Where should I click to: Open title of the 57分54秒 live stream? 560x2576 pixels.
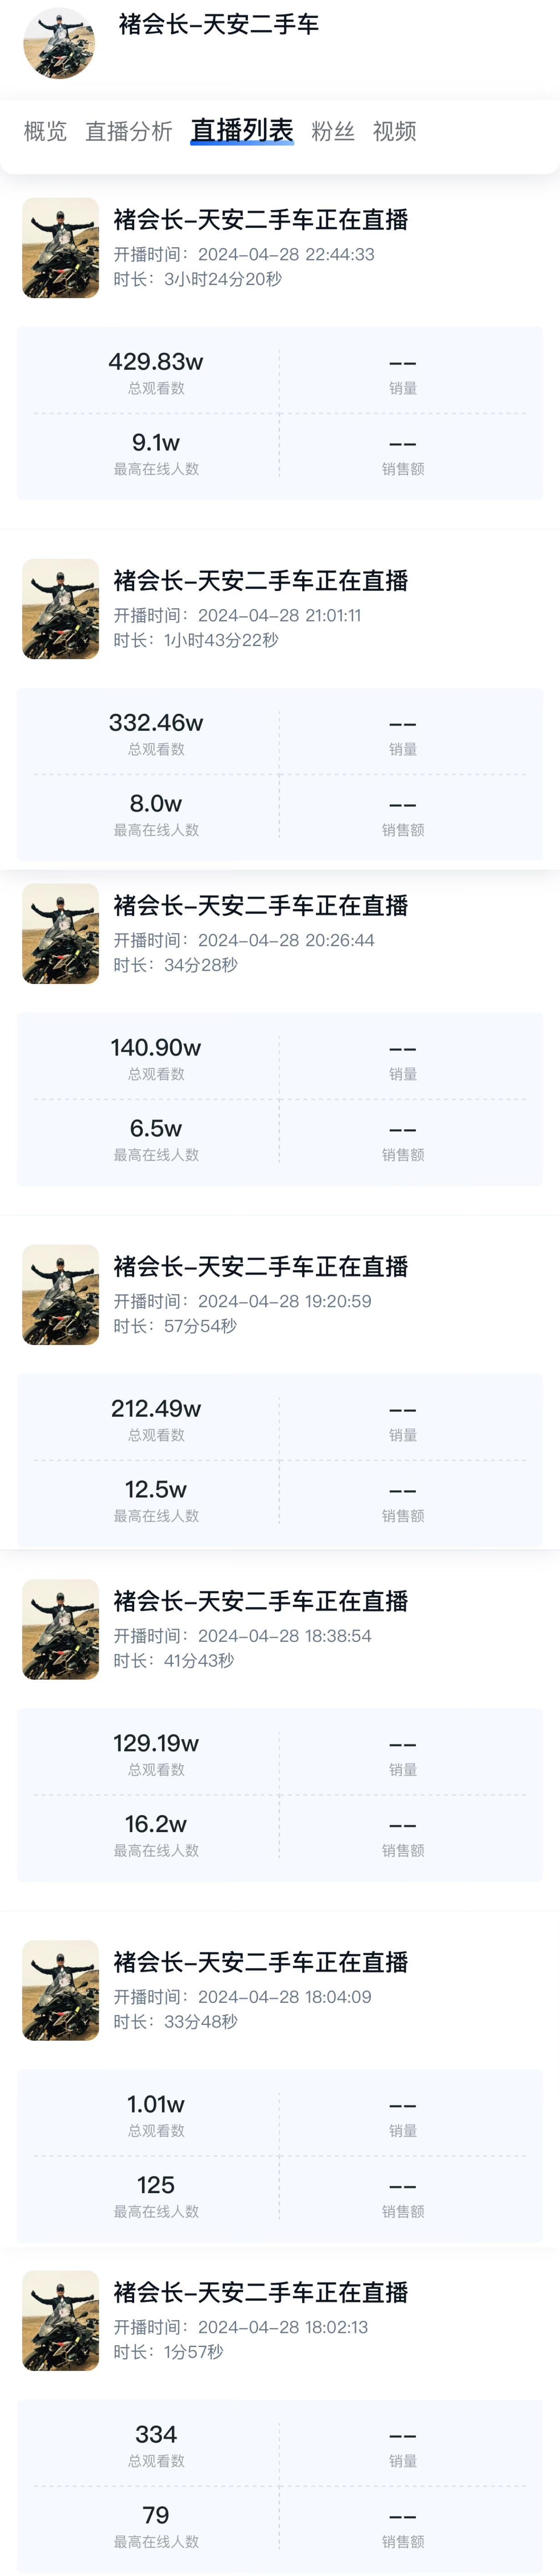[x=260, y=1267]
